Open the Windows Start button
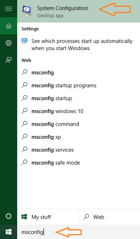 [9, 232]
